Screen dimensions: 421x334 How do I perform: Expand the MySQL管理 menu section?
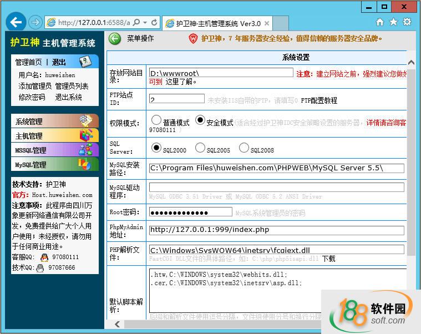[54, 165]
